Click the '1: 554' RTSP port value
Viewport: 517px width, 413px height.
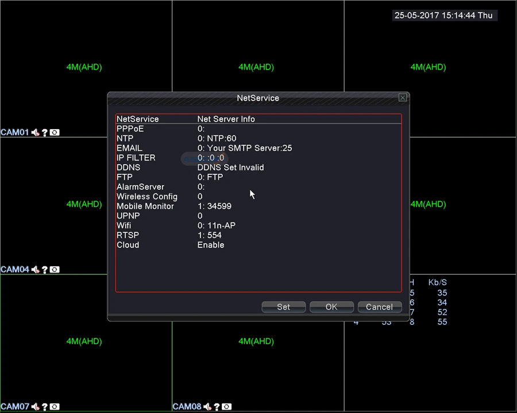coord(209,235)
